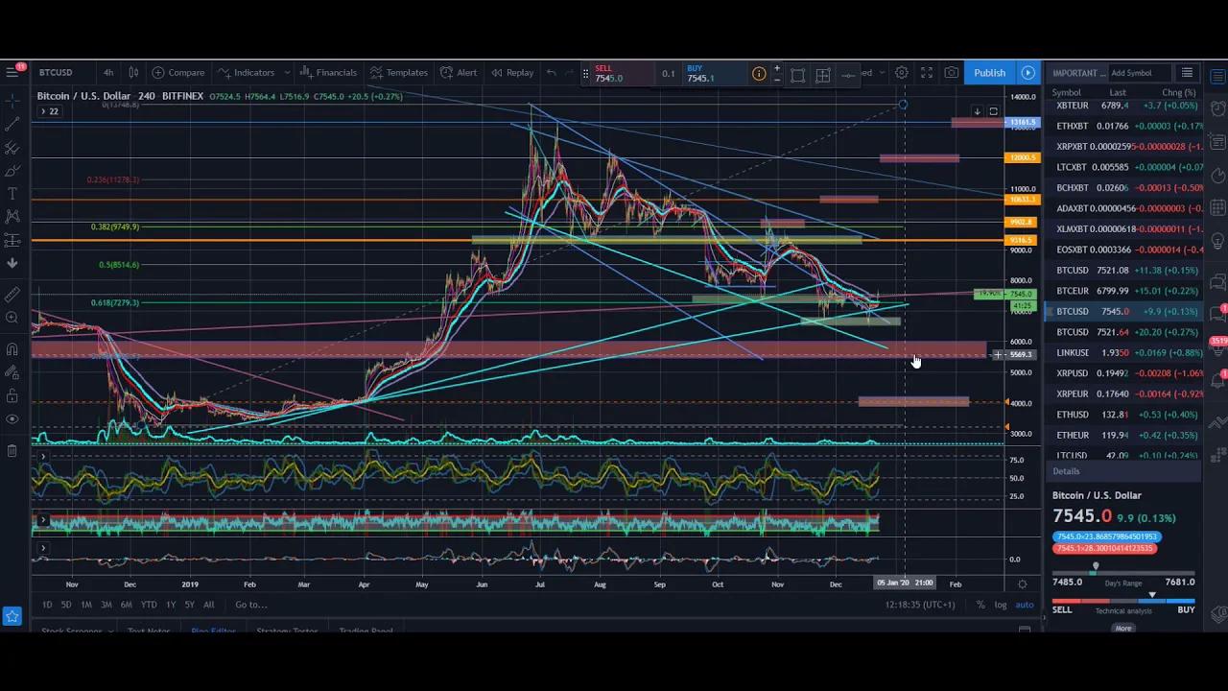This screenshot has width=1228, height=691.
Task: Click the blue BUY 7545.1 button
Action: point(715,73)
